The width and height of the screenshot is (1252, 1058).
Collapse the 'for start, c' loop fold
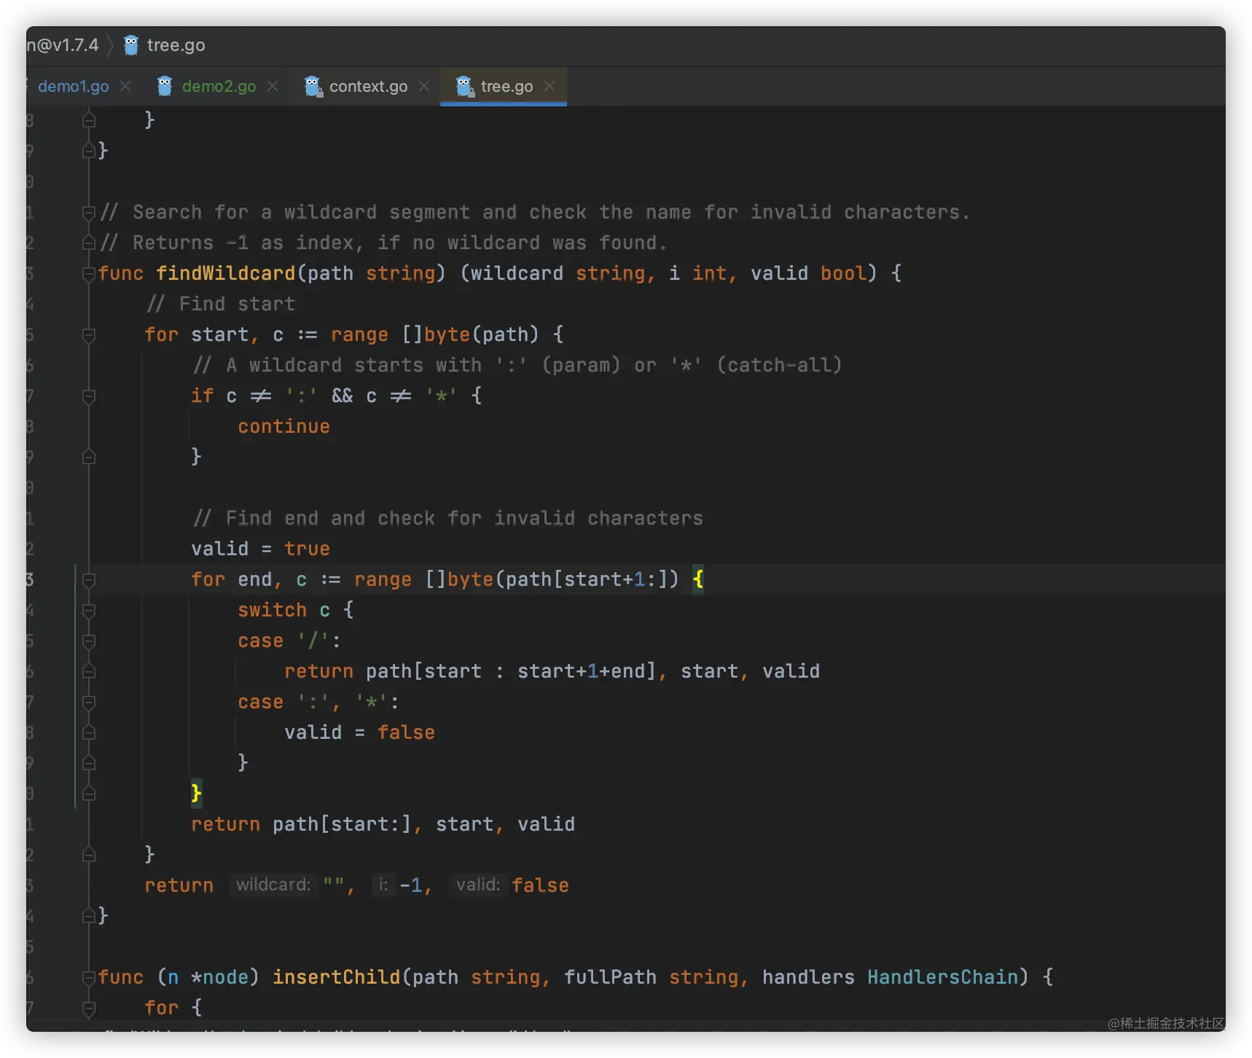[89, 335]
